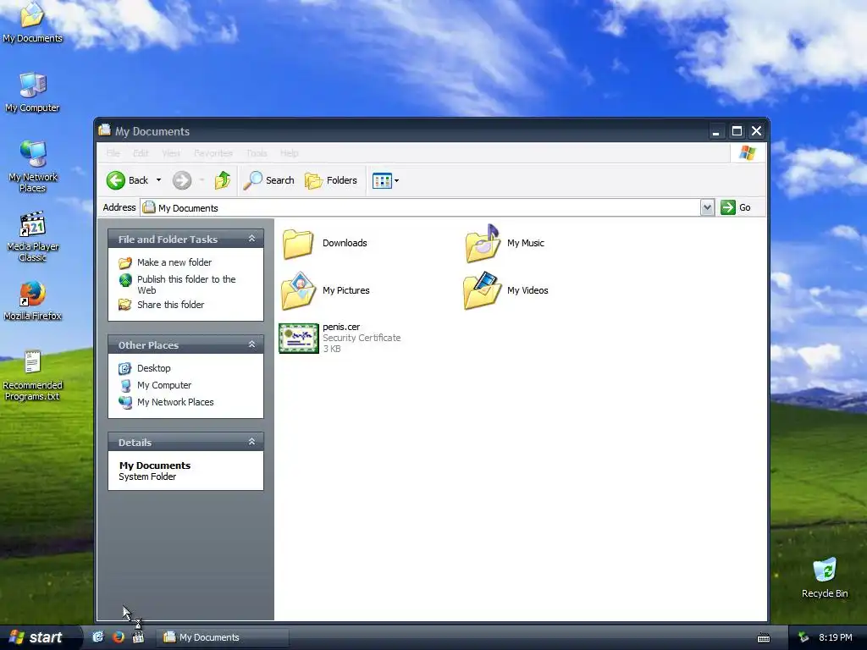Collapse the File and Folder Tasks section
Image resolution: width=867 pixels, height=650 pixels.
click(x=251, y=239)
